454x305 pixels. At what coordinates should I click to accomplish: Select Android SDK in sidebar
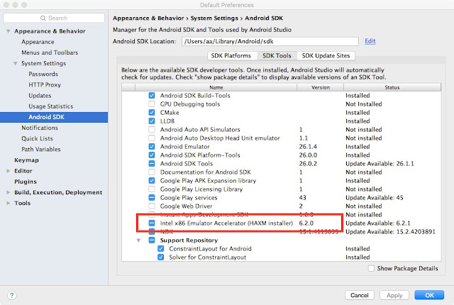54,117
